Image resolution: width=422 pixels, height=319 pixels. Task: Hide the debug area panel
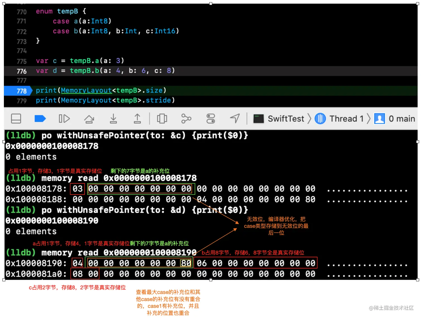pyautogui.click(x=16, y=119)
